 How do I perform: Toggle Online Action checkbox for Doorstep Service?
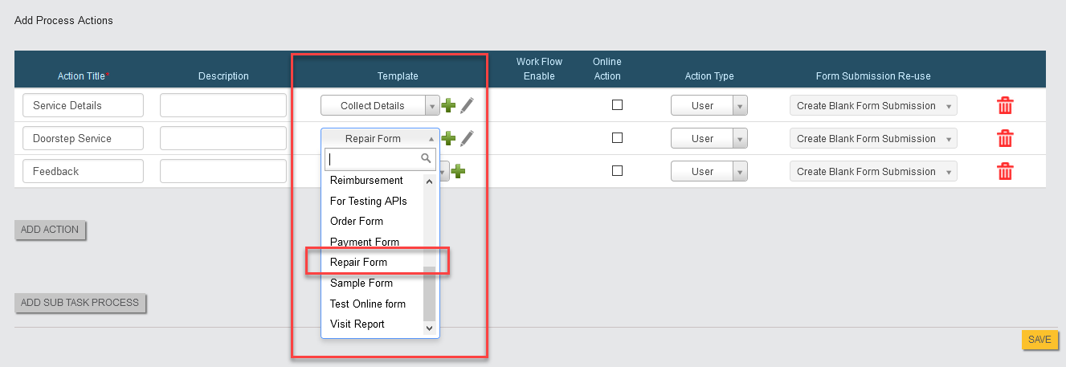617,137
